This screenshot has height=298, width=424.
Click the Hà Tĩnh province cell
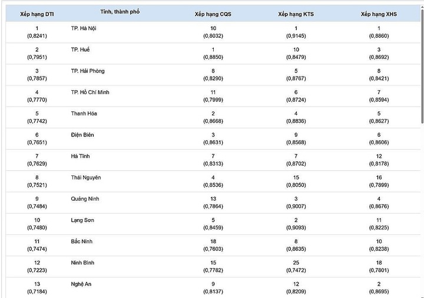point(79,156)
